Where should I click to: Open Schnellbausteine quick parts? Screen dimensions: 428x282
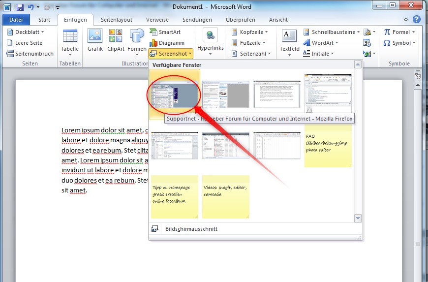[x=332, y=32]
